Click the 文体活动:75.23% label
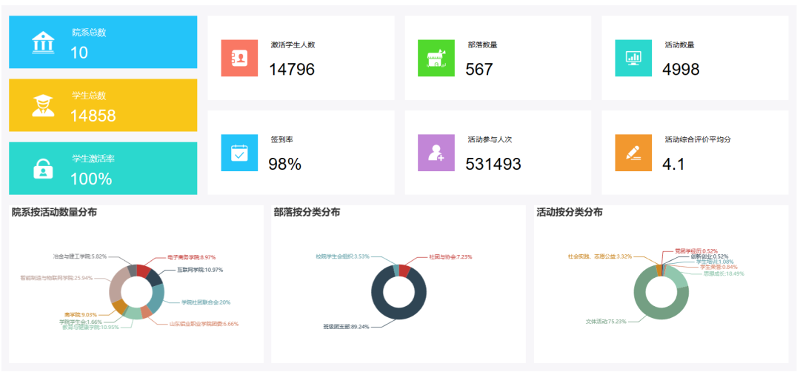 pyautogui.click(x=605, y=322)
